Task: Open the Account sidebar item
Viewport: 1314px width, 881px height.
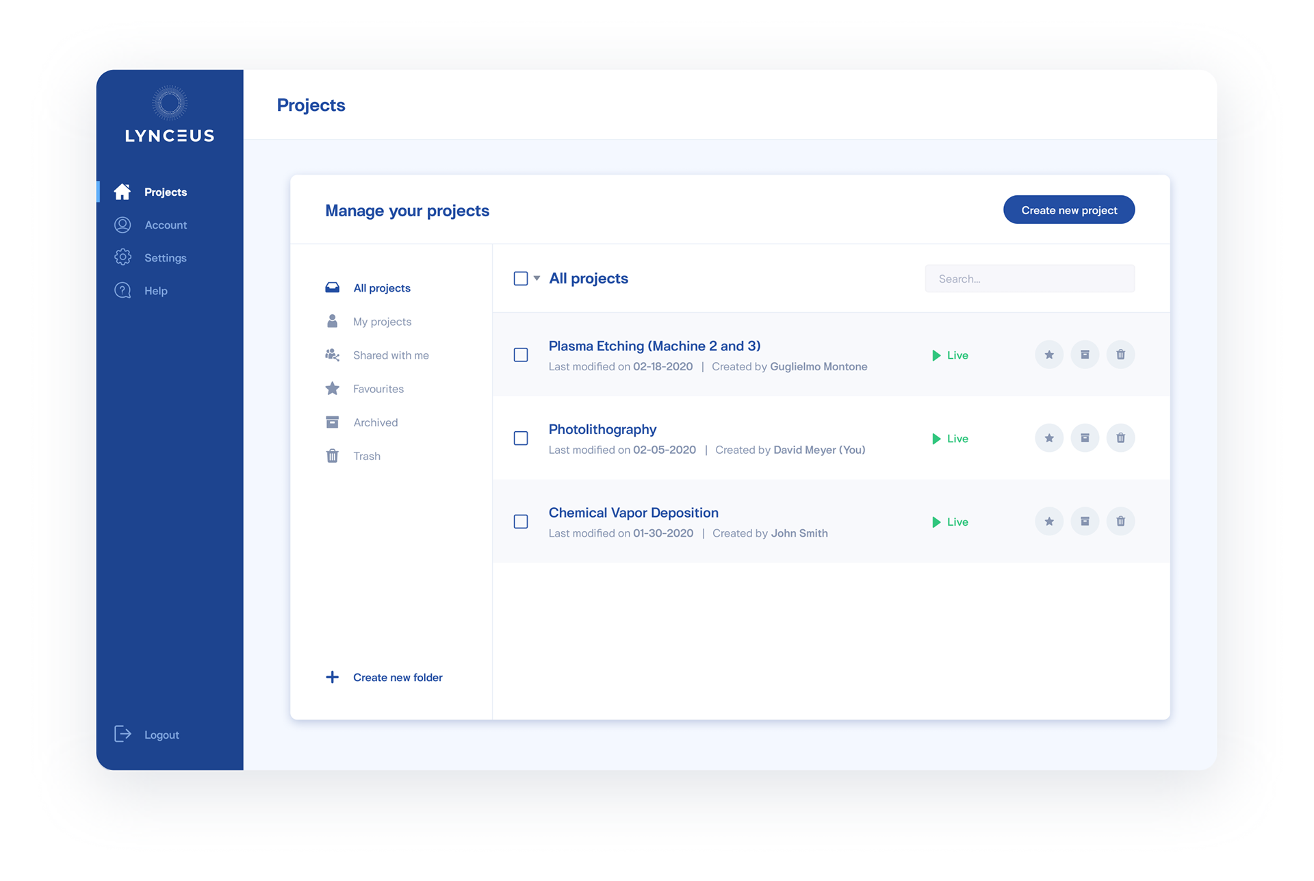Action: (x=165, y=225)
